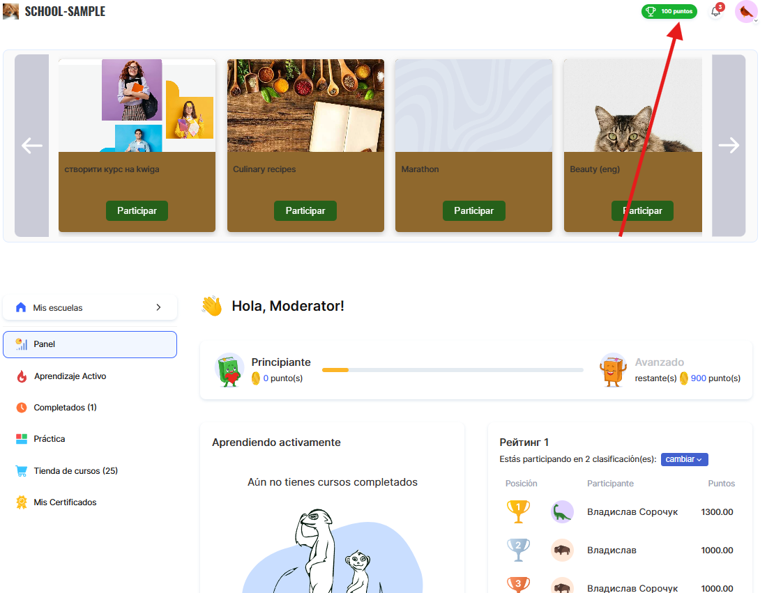The image size is (767, 593).
Task: Click Participar on the Culinary recipes course
Action: pyautogui.click(x=305, y=210)
